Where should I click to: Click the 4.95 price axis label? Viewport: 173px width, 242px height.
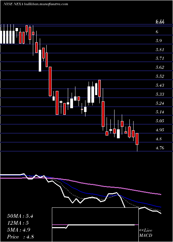point(160,130)
